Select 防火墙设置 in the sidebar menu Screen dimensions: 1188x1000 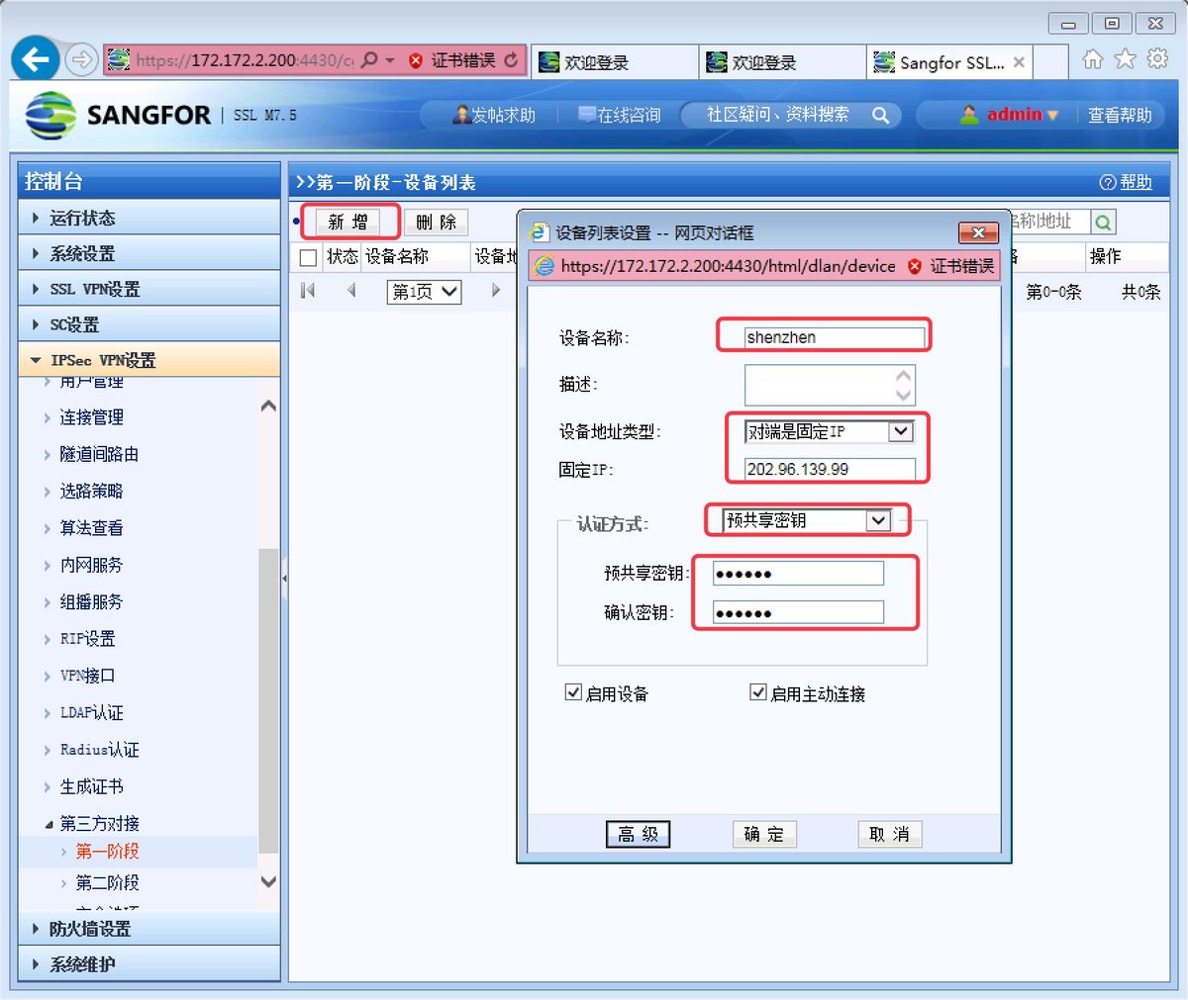point(89,928)
